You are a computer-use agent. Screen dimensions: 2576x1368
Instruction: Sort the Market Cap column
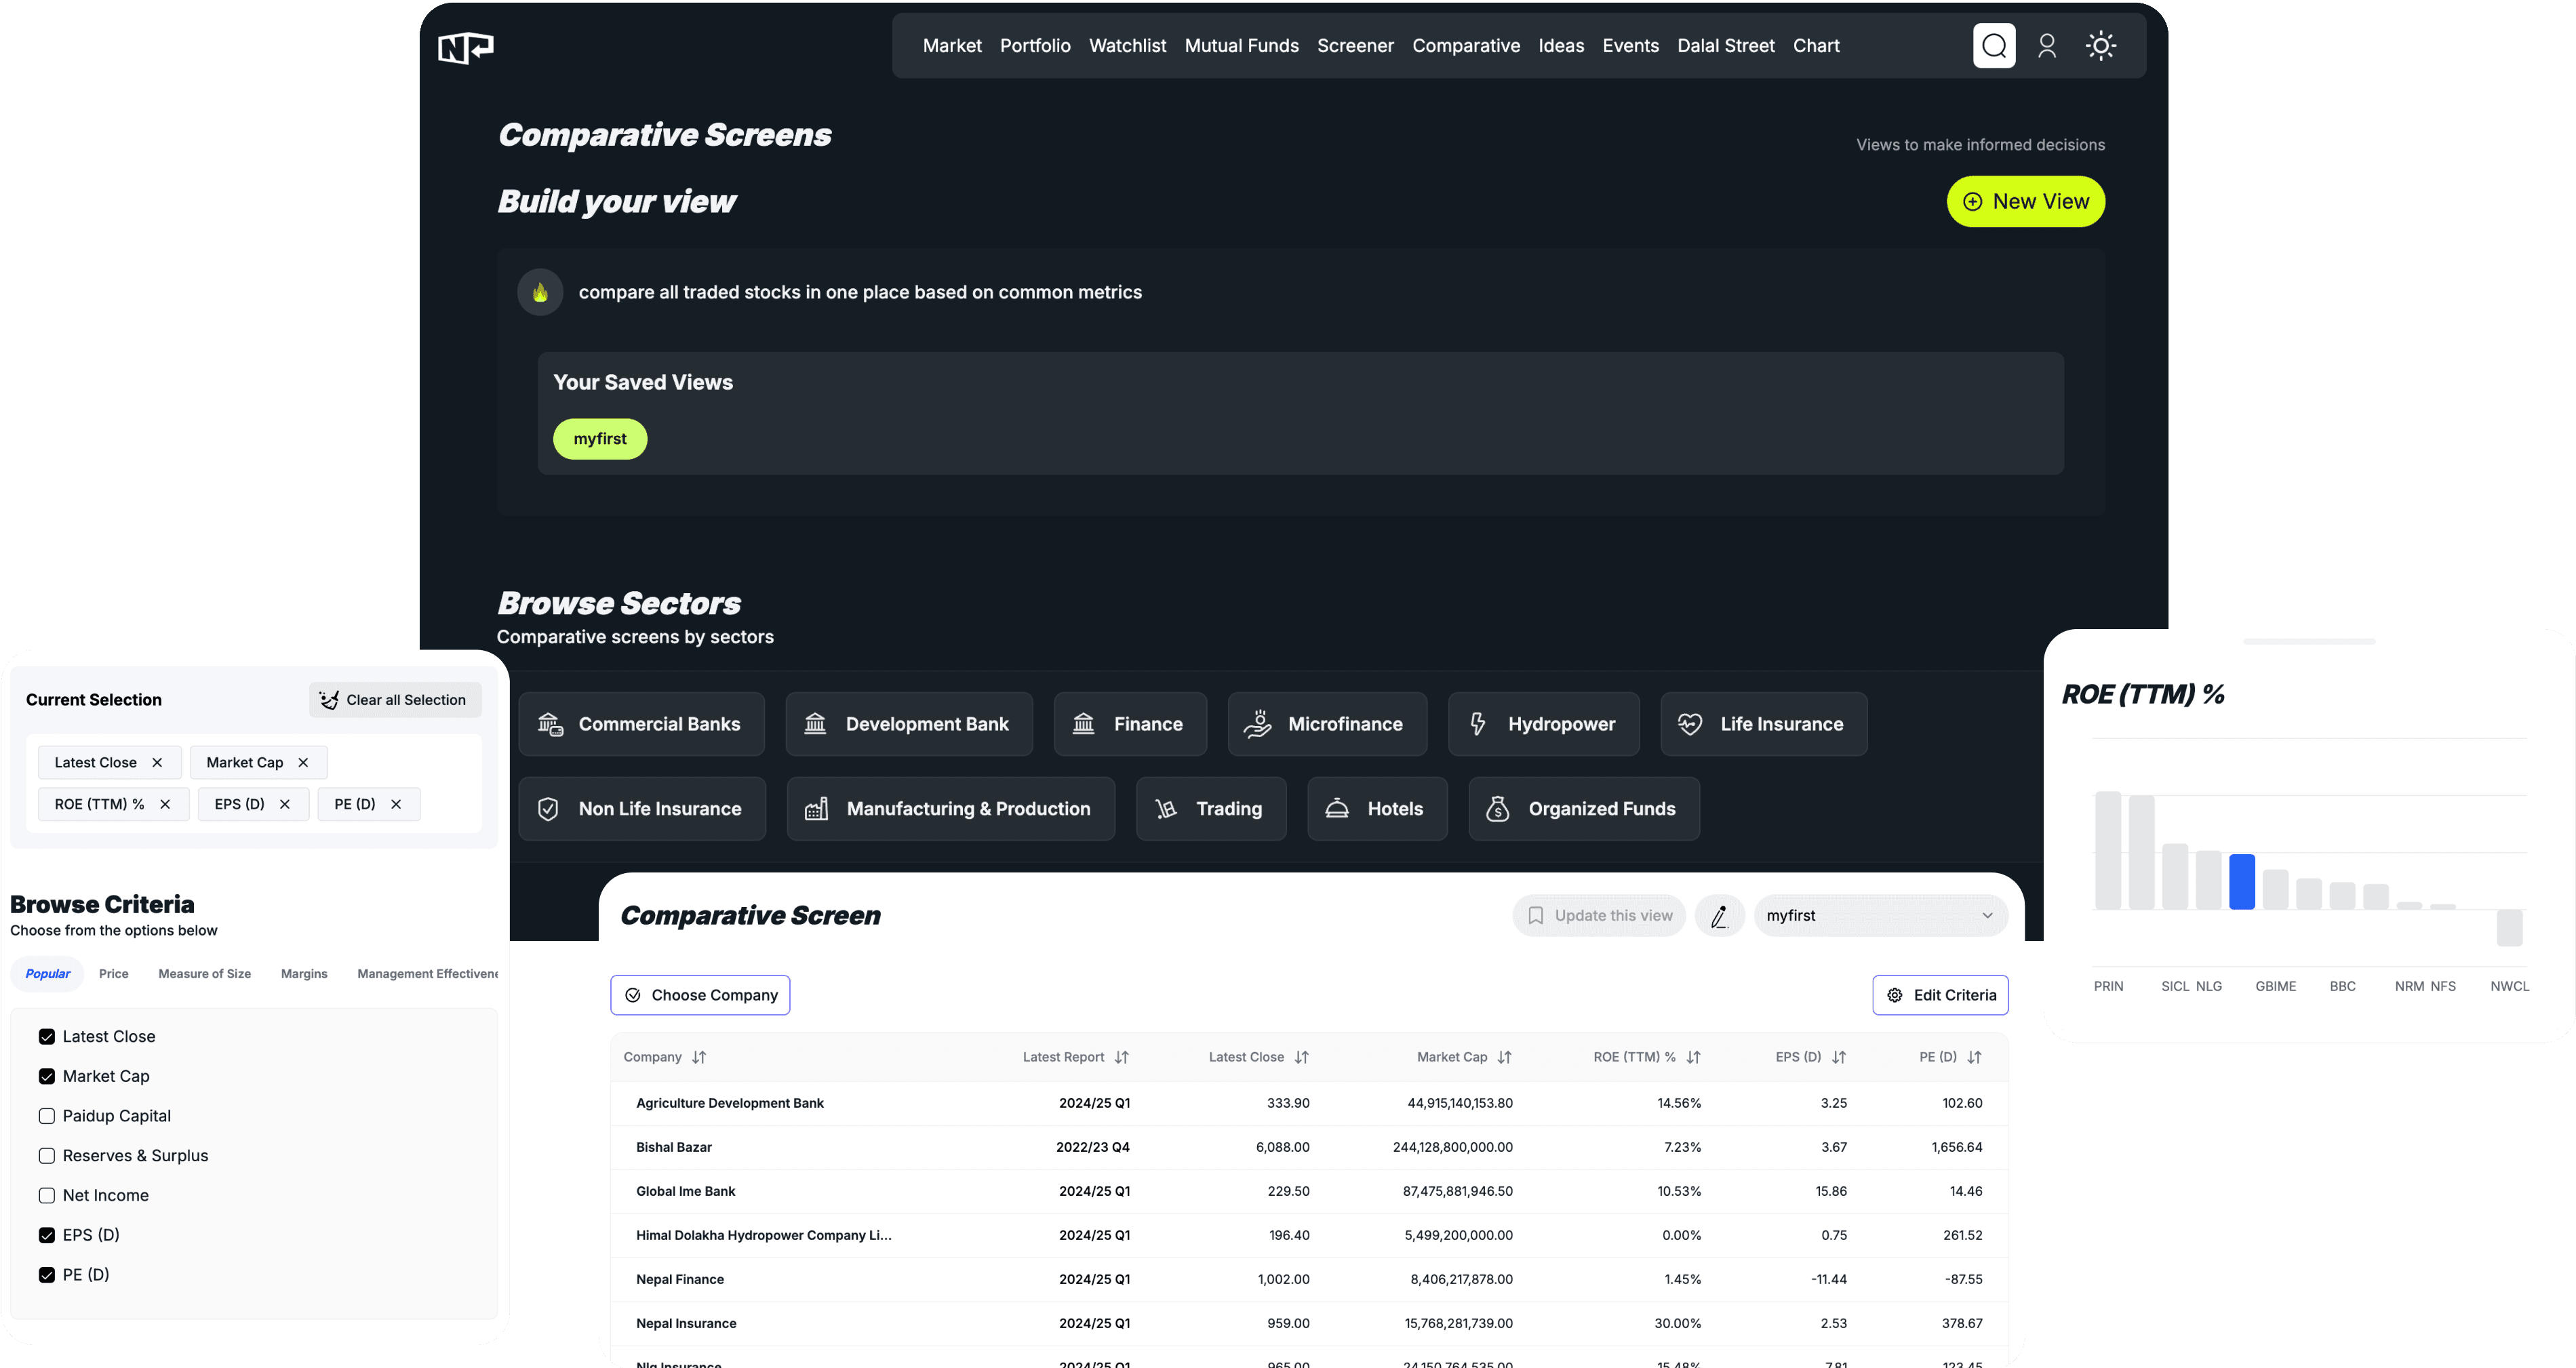pos(1505,1057)
